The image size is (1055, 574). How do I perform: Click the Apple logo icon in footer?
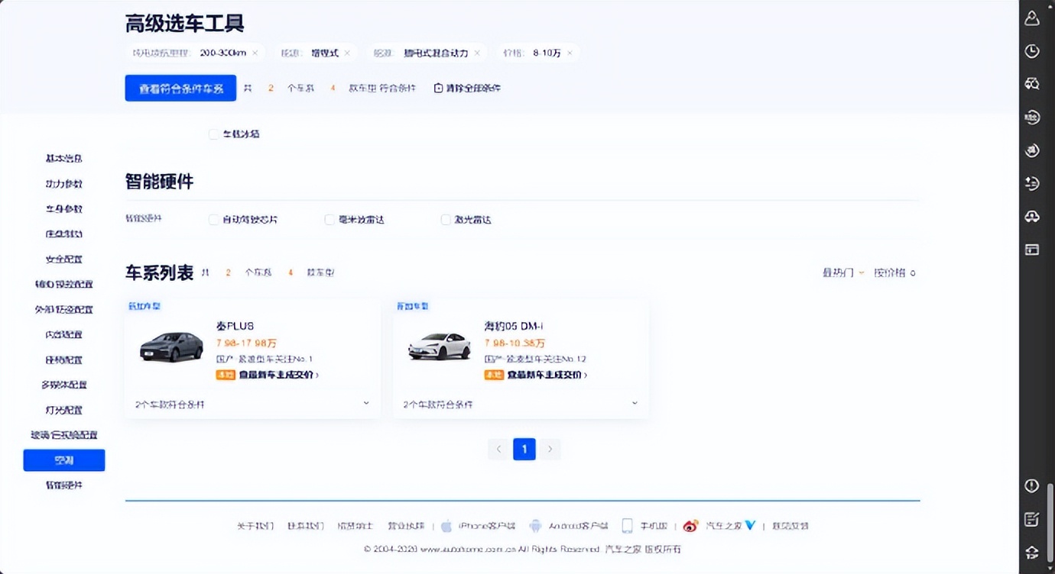[447, 526]
